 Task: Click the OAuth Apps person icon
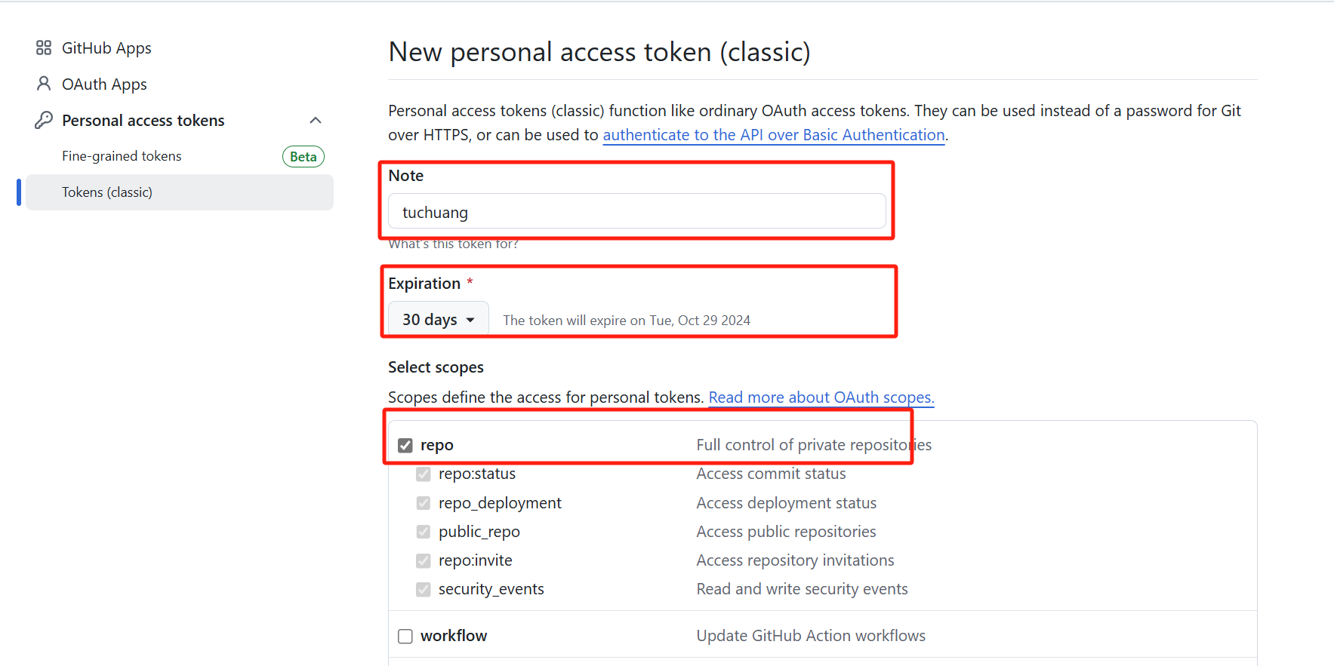tap(44, 84)
